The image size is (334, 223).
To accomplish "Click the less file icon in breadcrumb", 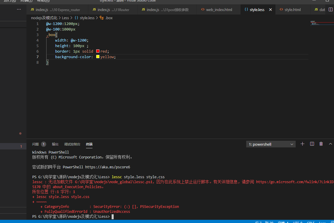I will coord(76,18).
